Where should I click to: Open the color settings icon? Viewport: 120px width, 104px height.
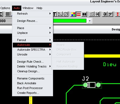coord(73,14)
